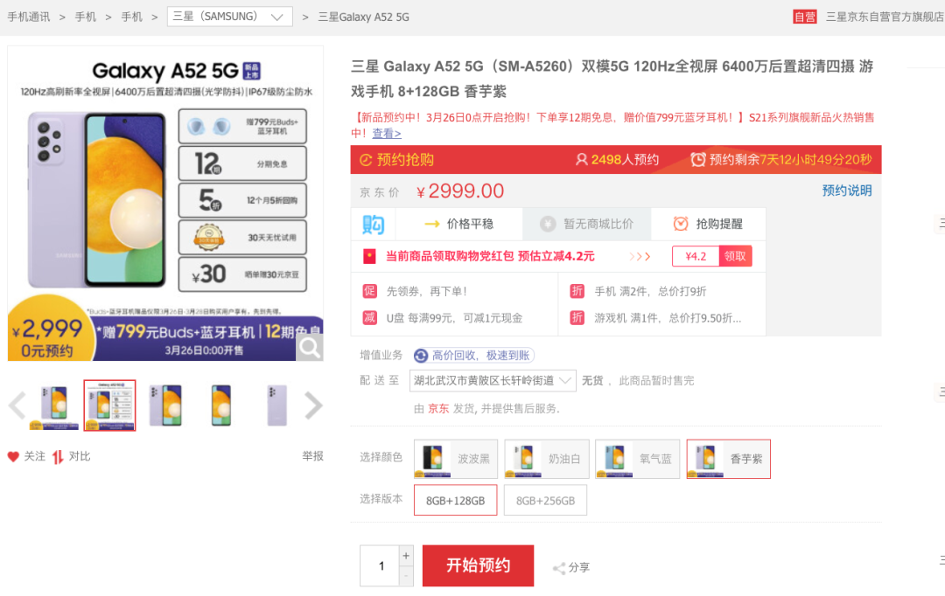Viewport: 945px width, 596px height.
Task: Click the person icon beside 2498人预约
Action: [x=581, y=160]
